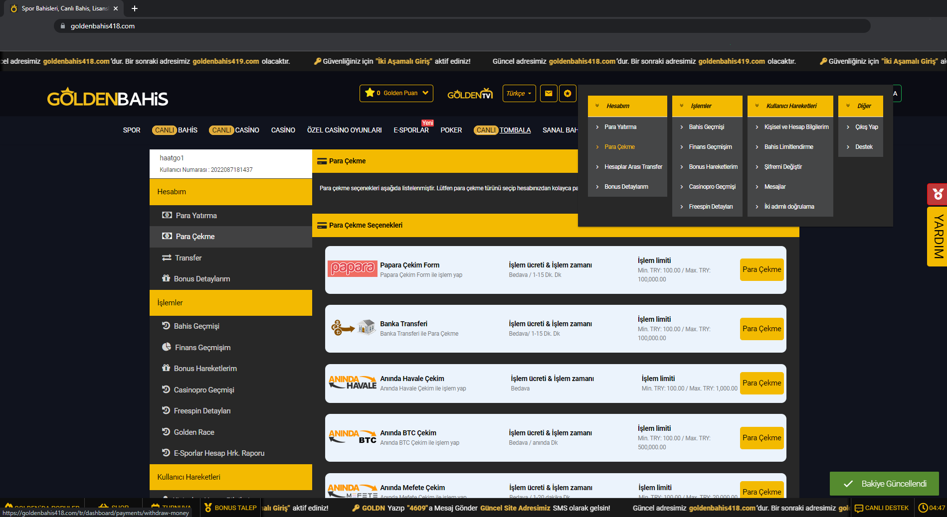Click the Anında BTC logo icon
This screenshot has width=947, height=517.
tap(352, 437)
